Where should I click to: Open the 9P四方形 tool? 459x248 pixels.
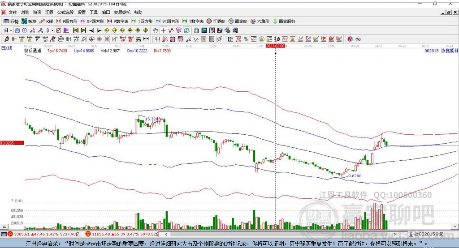[92, 21]
